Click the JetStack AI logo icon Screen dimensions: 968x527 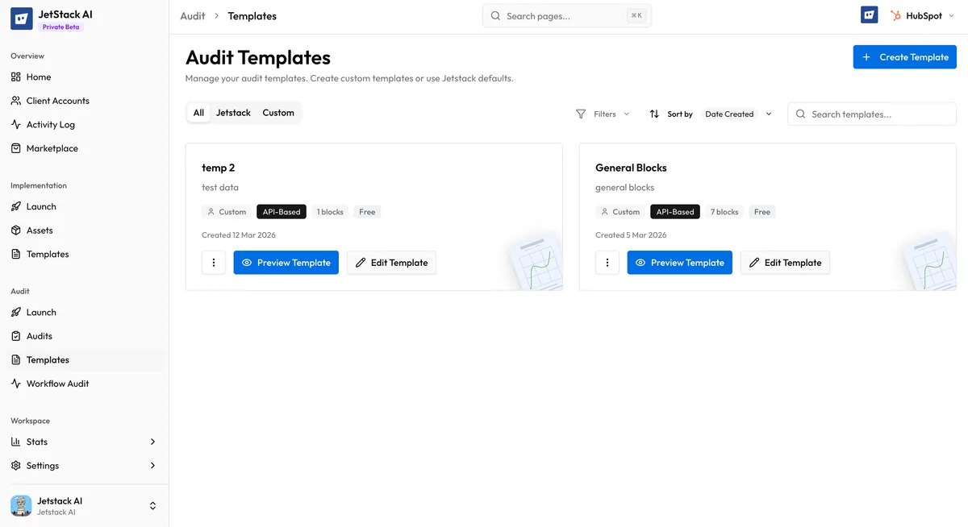point(21,18)
